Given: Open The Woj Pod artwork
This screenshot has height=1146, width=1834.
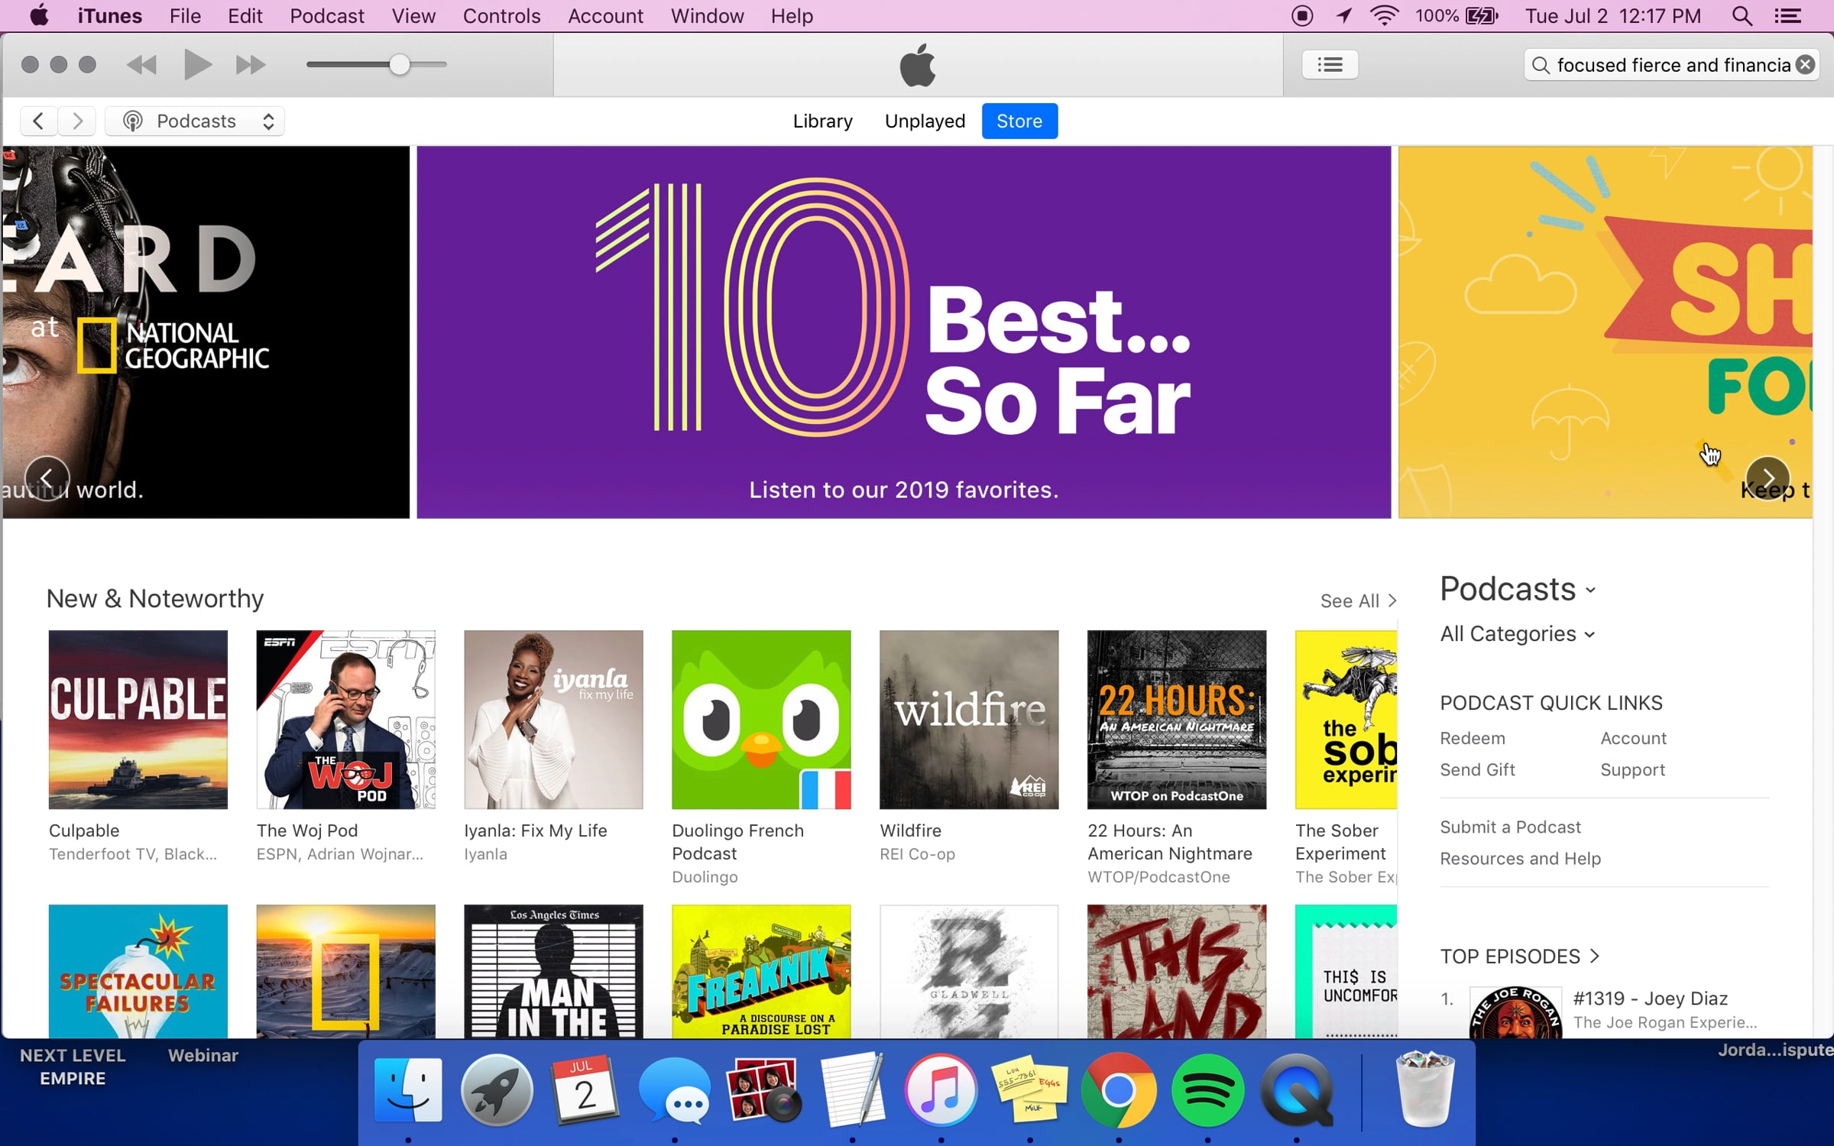Looking at the screenshot, I should tap(346, 720).
